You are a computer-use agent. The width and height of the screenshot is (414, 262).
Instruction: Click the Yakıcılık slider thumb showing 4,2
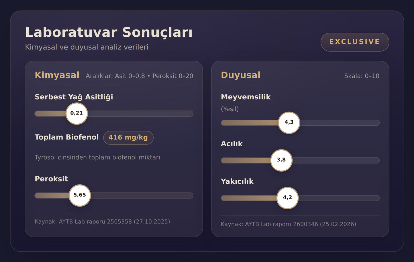coord(287,198)
